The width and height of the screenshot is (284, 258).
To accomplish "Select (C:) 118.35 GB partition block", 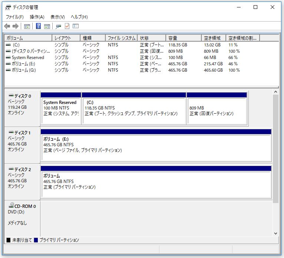I will coord(134,108).
